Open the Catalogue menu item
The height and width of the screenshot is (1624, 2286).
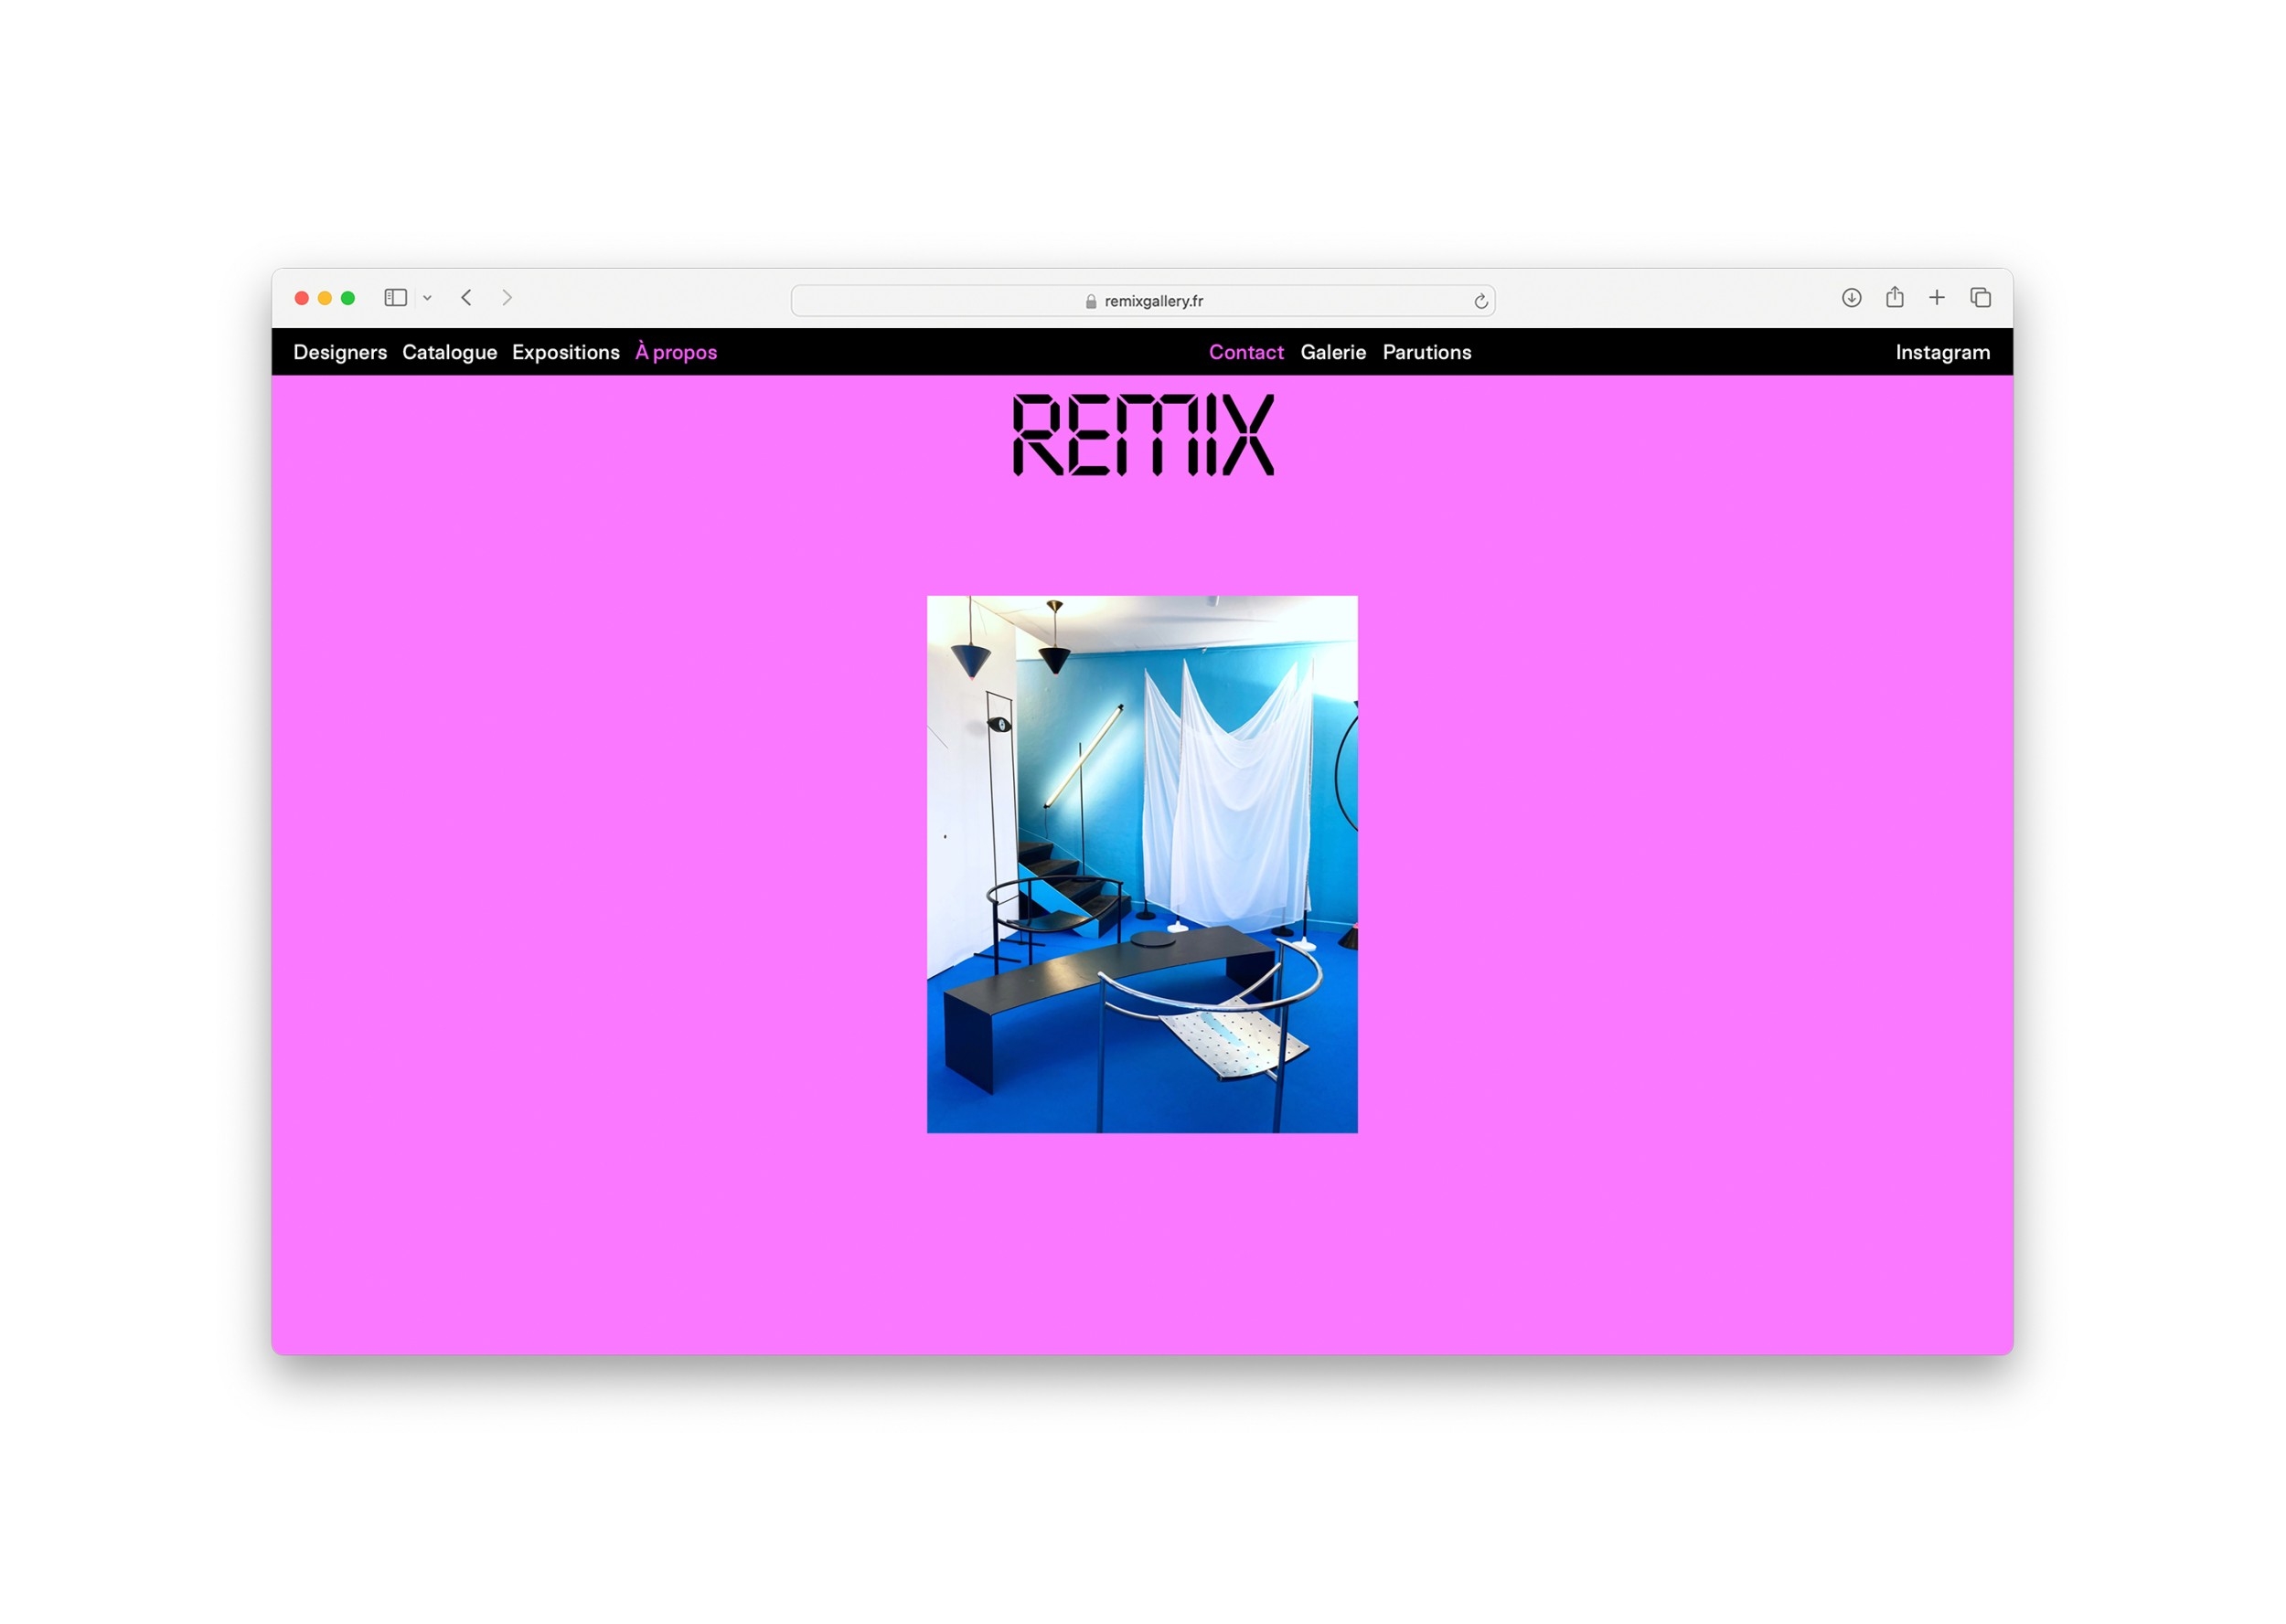click(x=449, y=352)
